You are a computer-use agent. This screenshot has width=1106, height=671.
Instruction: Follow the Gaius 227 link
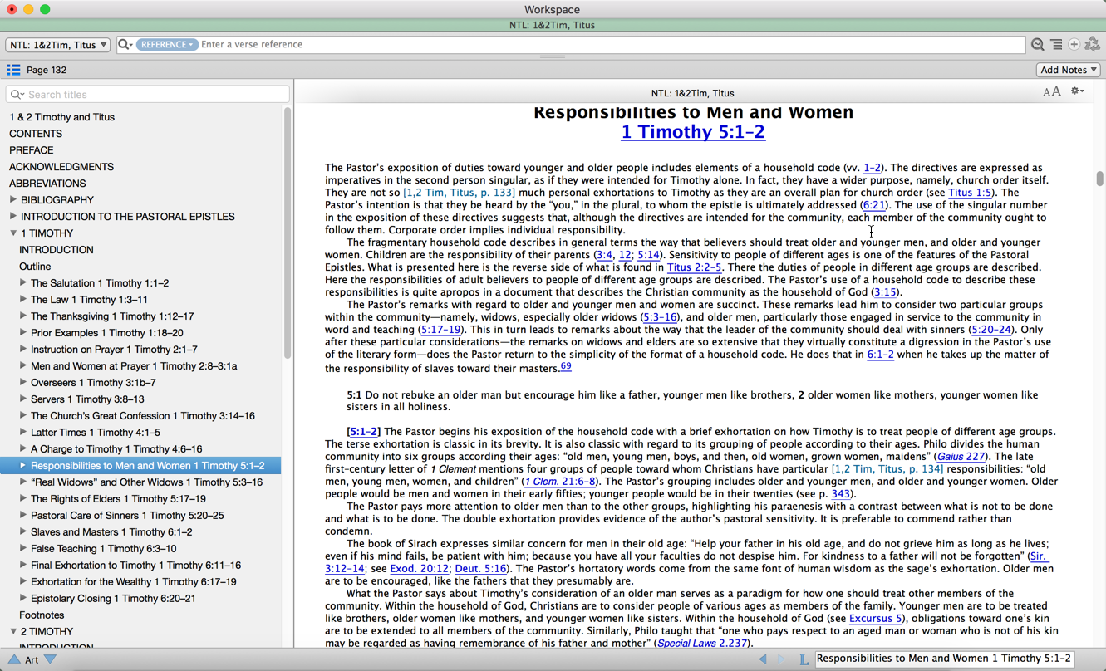(x=961, y=457)
